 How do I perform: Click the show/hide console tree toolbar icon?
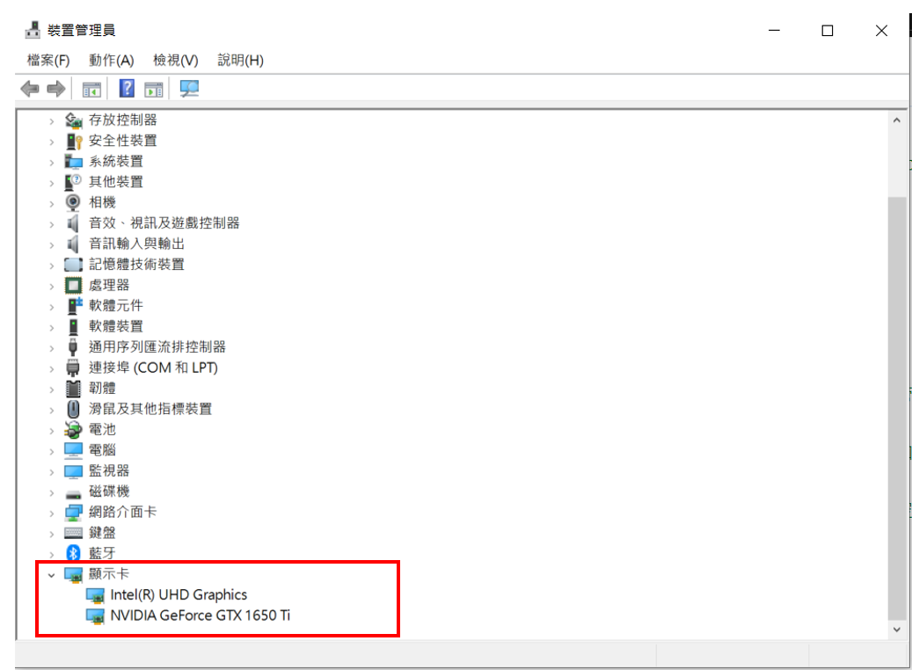91,89
